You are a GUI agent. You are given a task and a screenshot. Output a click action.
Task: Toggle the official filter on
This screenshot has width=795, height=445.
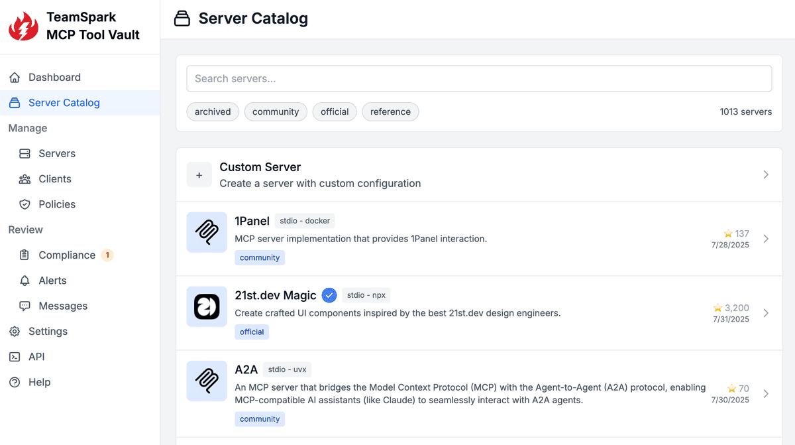(335, 111)
